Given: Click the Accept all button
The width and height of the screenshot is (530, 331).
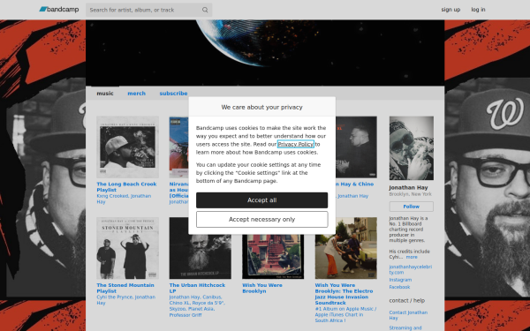Looking at the screenshot, I should click(x=261, y=200).
